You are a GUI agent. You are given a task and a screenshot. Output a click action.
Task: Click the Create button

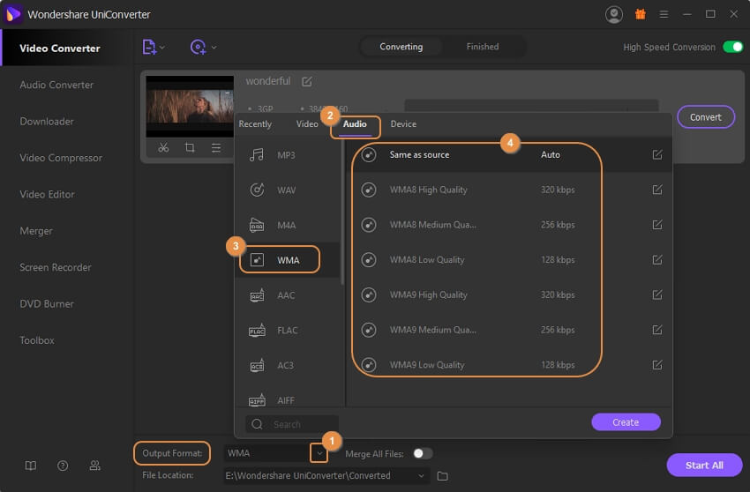626,422
